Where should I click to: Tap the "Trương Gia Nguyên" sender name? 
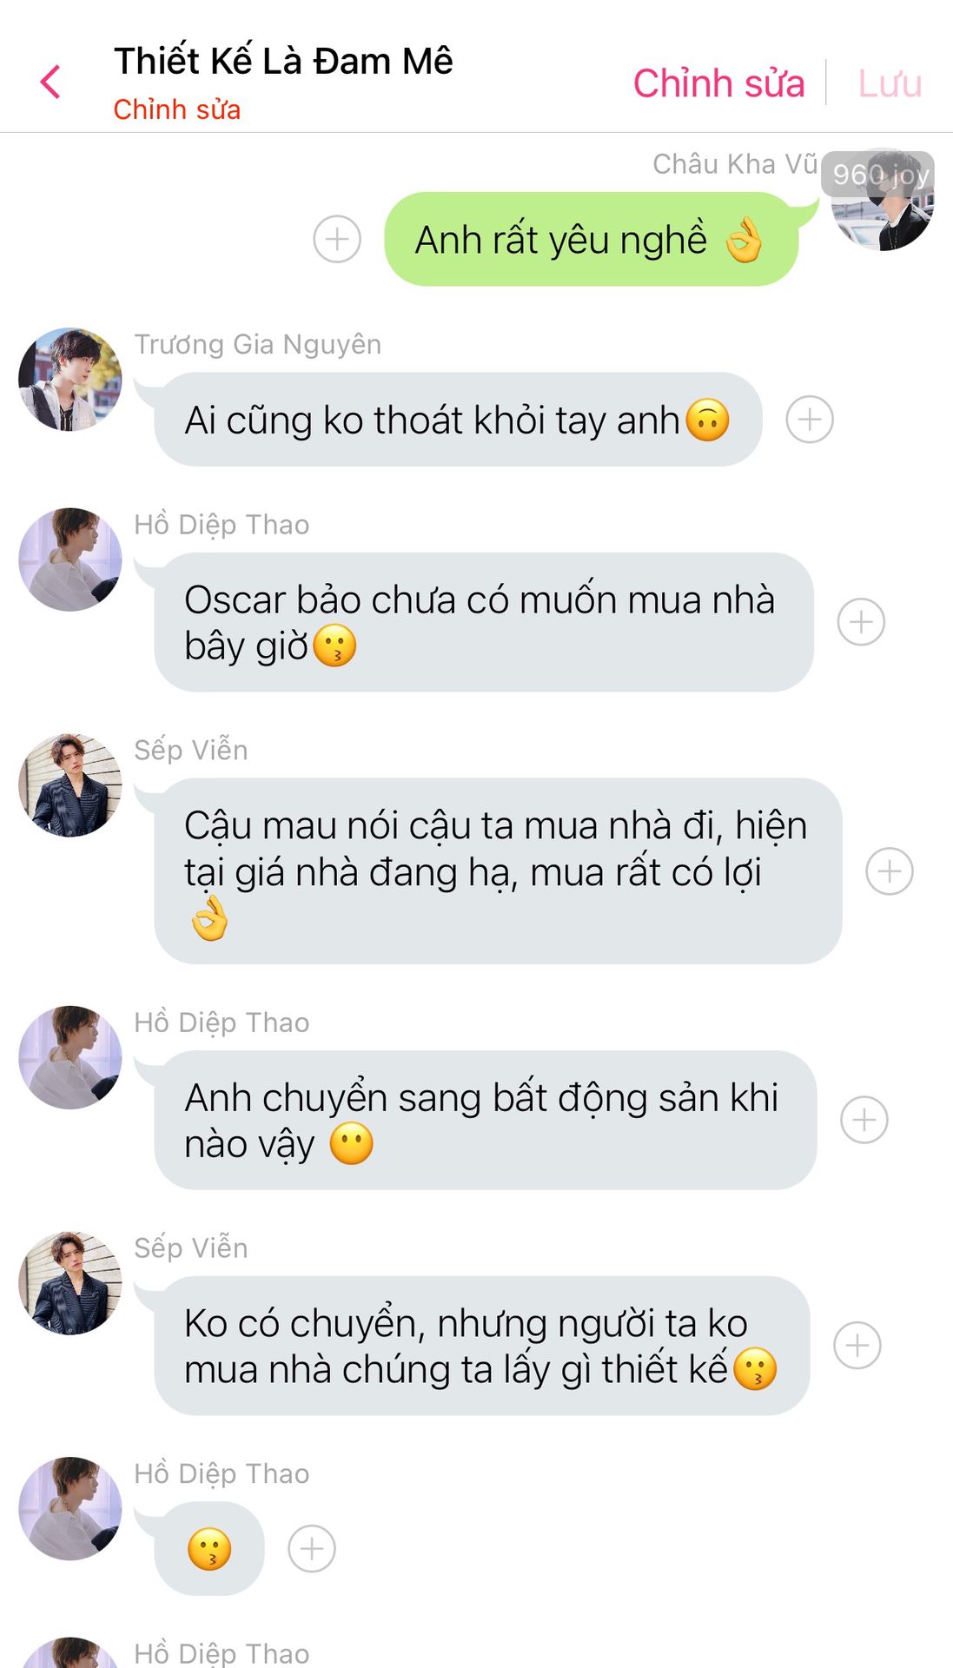tap(258, 345)
